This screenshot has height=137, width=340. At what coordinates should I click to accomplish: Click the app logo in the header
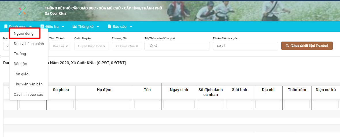point(22,11)
